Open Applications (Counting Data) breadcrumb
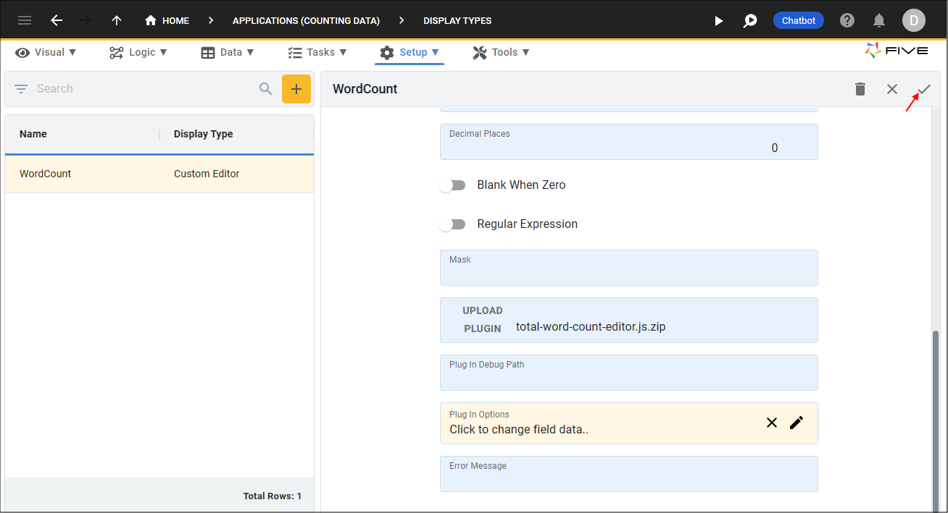 click(x=306, y=20)
